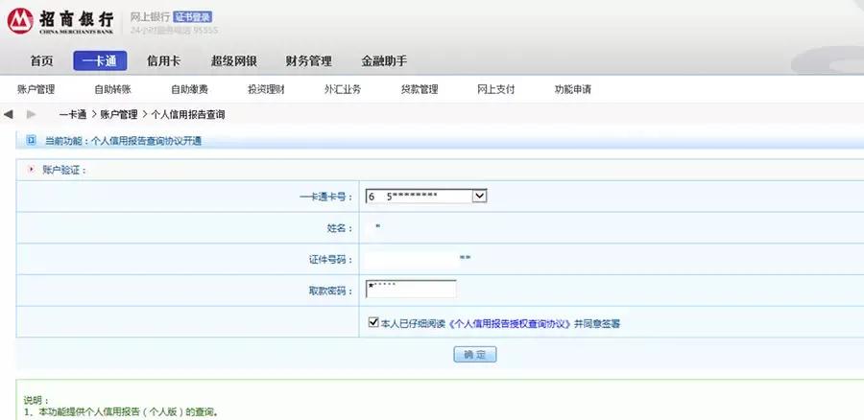
Task: Click the 账户验证 section heading
Action: [x=64, y=171]
